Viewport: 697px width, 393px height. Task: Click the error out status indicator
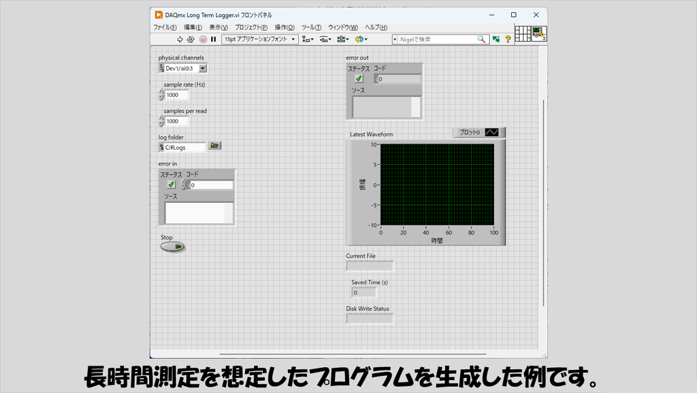[x=359, y=79]
